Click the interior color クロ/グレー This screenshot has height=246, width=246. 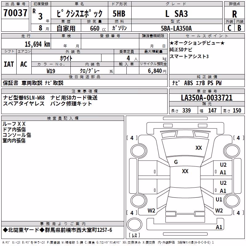(90, 71)
